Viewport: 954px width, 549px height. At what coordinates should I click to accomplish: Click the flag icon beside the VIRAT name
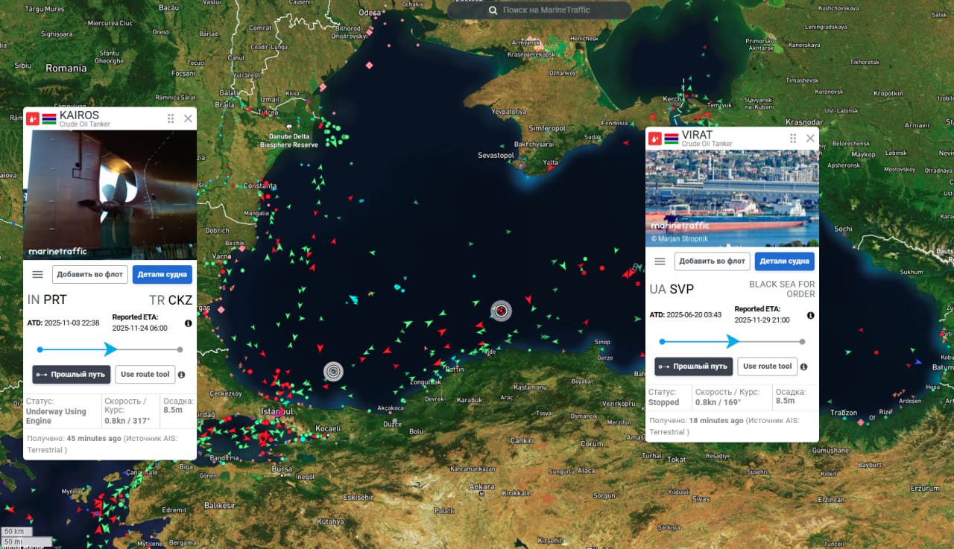pos(672,139)
